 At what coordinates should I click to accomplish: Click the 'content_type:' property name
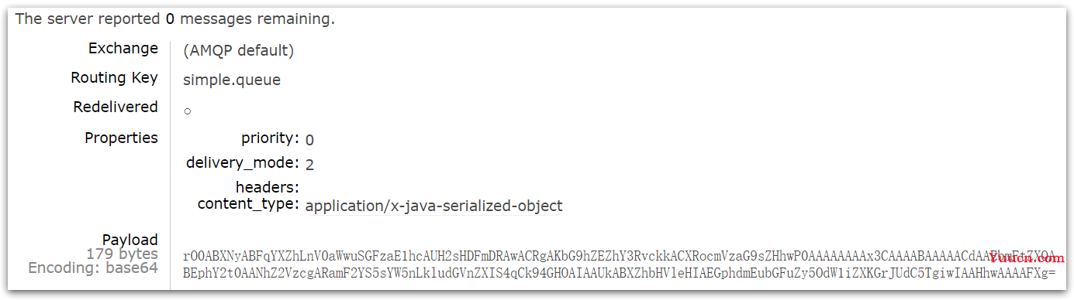(x=248, y=204)
